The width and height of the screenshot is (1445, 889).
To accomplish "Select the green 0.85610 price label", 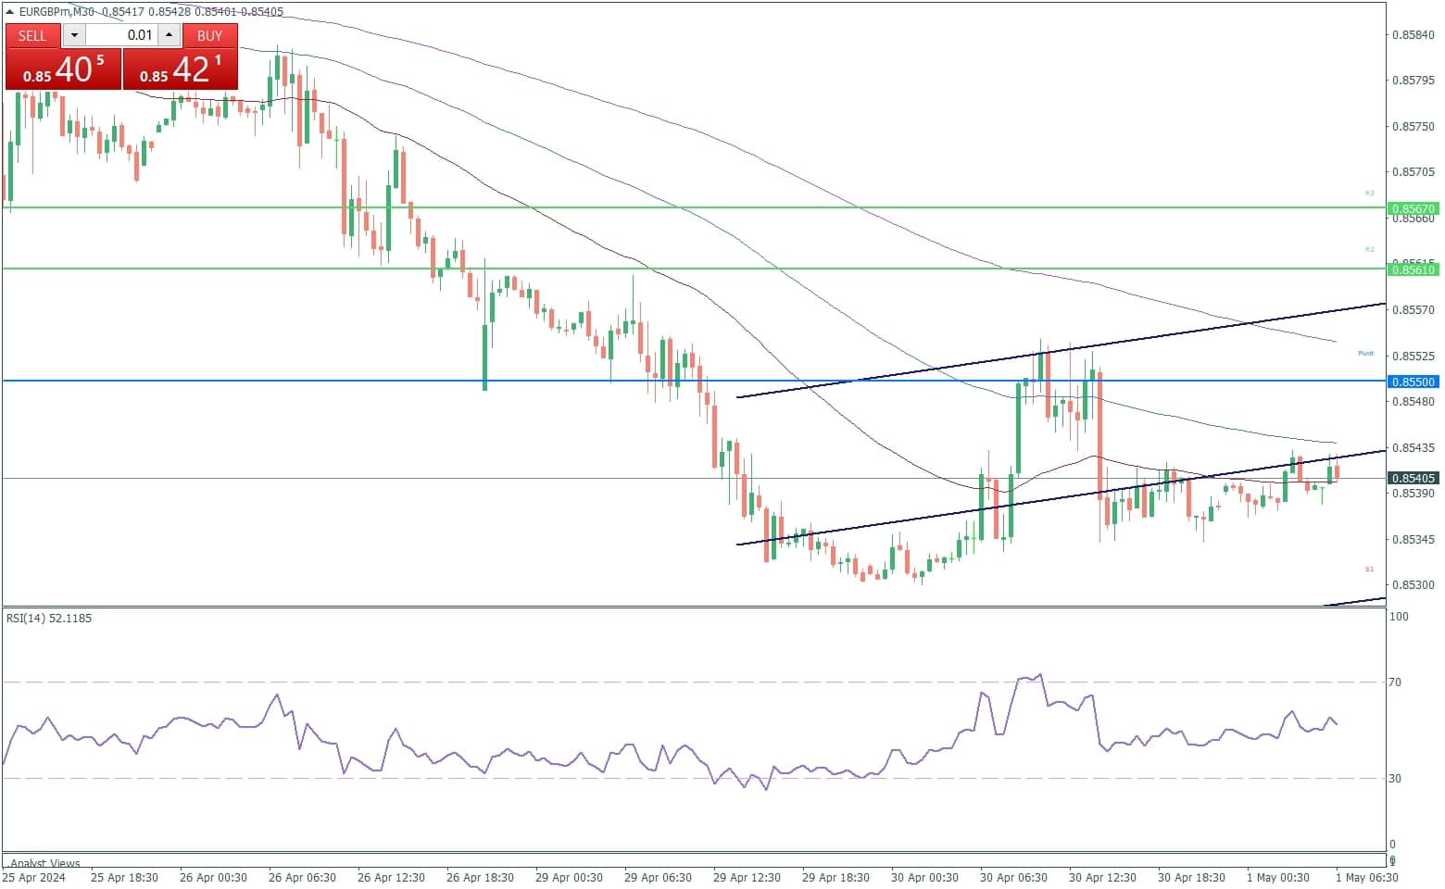I will point(1413,269).
